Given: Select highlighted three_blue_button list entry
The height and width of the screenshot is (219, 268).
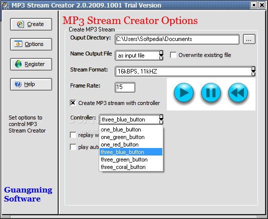Looking at the screenshot, I should (x=131, y=152).
